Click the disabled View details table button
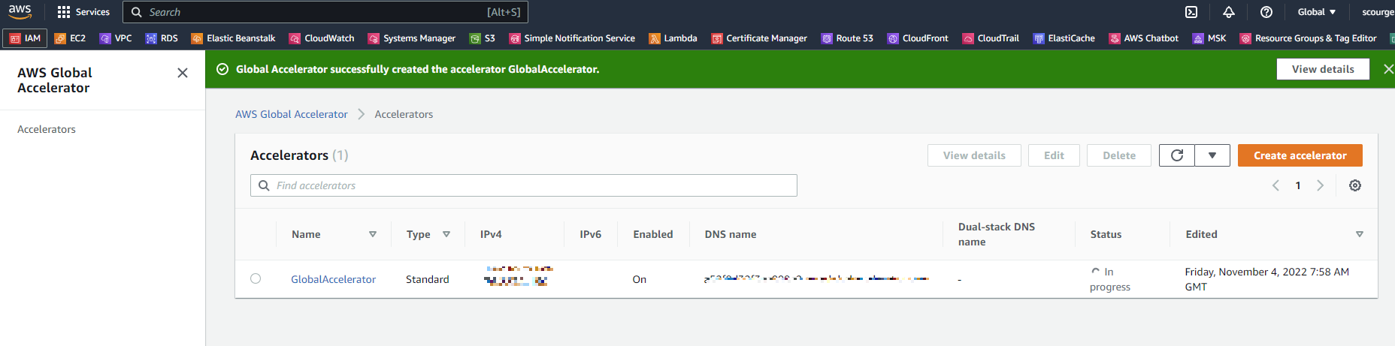Screen dimensions: 1395x346 (974, 155)
